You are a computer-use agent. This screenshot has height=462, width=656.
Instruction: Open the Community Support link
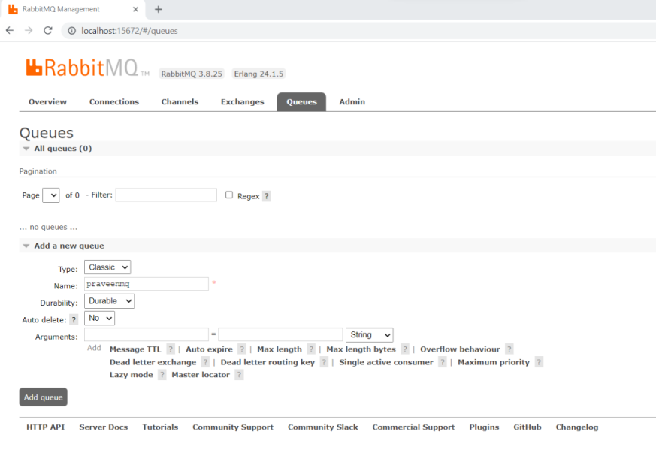[x=233, y=427]
